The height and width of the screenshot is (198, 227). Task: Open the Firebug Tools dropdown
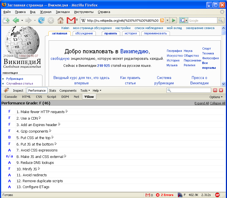(x=85, y=91)
